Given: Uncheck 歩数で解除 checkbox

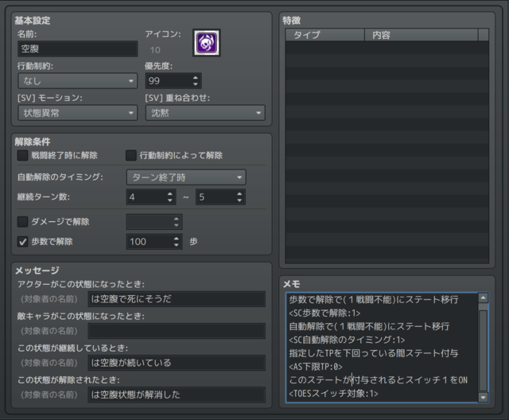Looking at the screenshot, I should pyautogui.click(x=22, y=242).
